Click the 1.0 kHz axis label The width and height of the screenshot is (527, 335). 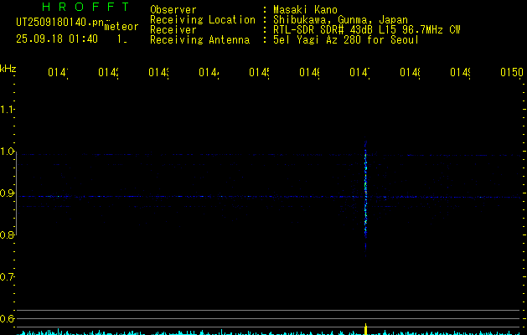coord(7,152)
